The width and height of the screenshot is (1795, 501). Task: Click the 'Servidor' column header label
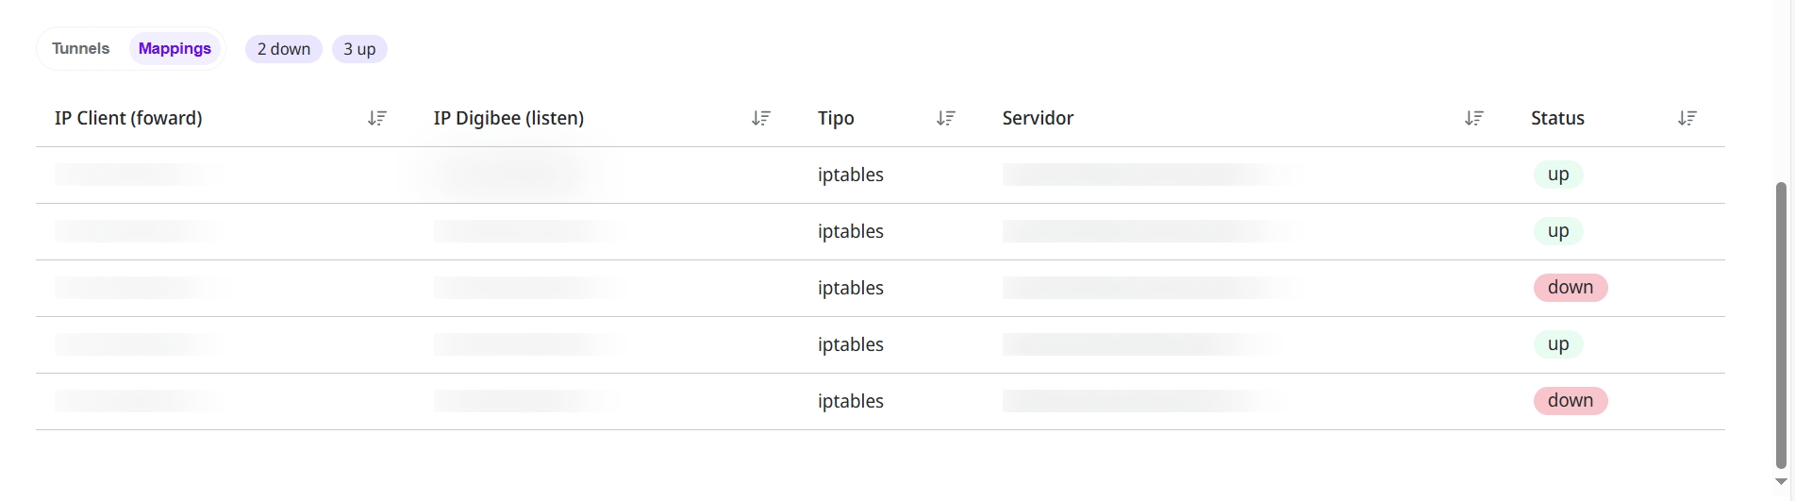[1038, 118]
